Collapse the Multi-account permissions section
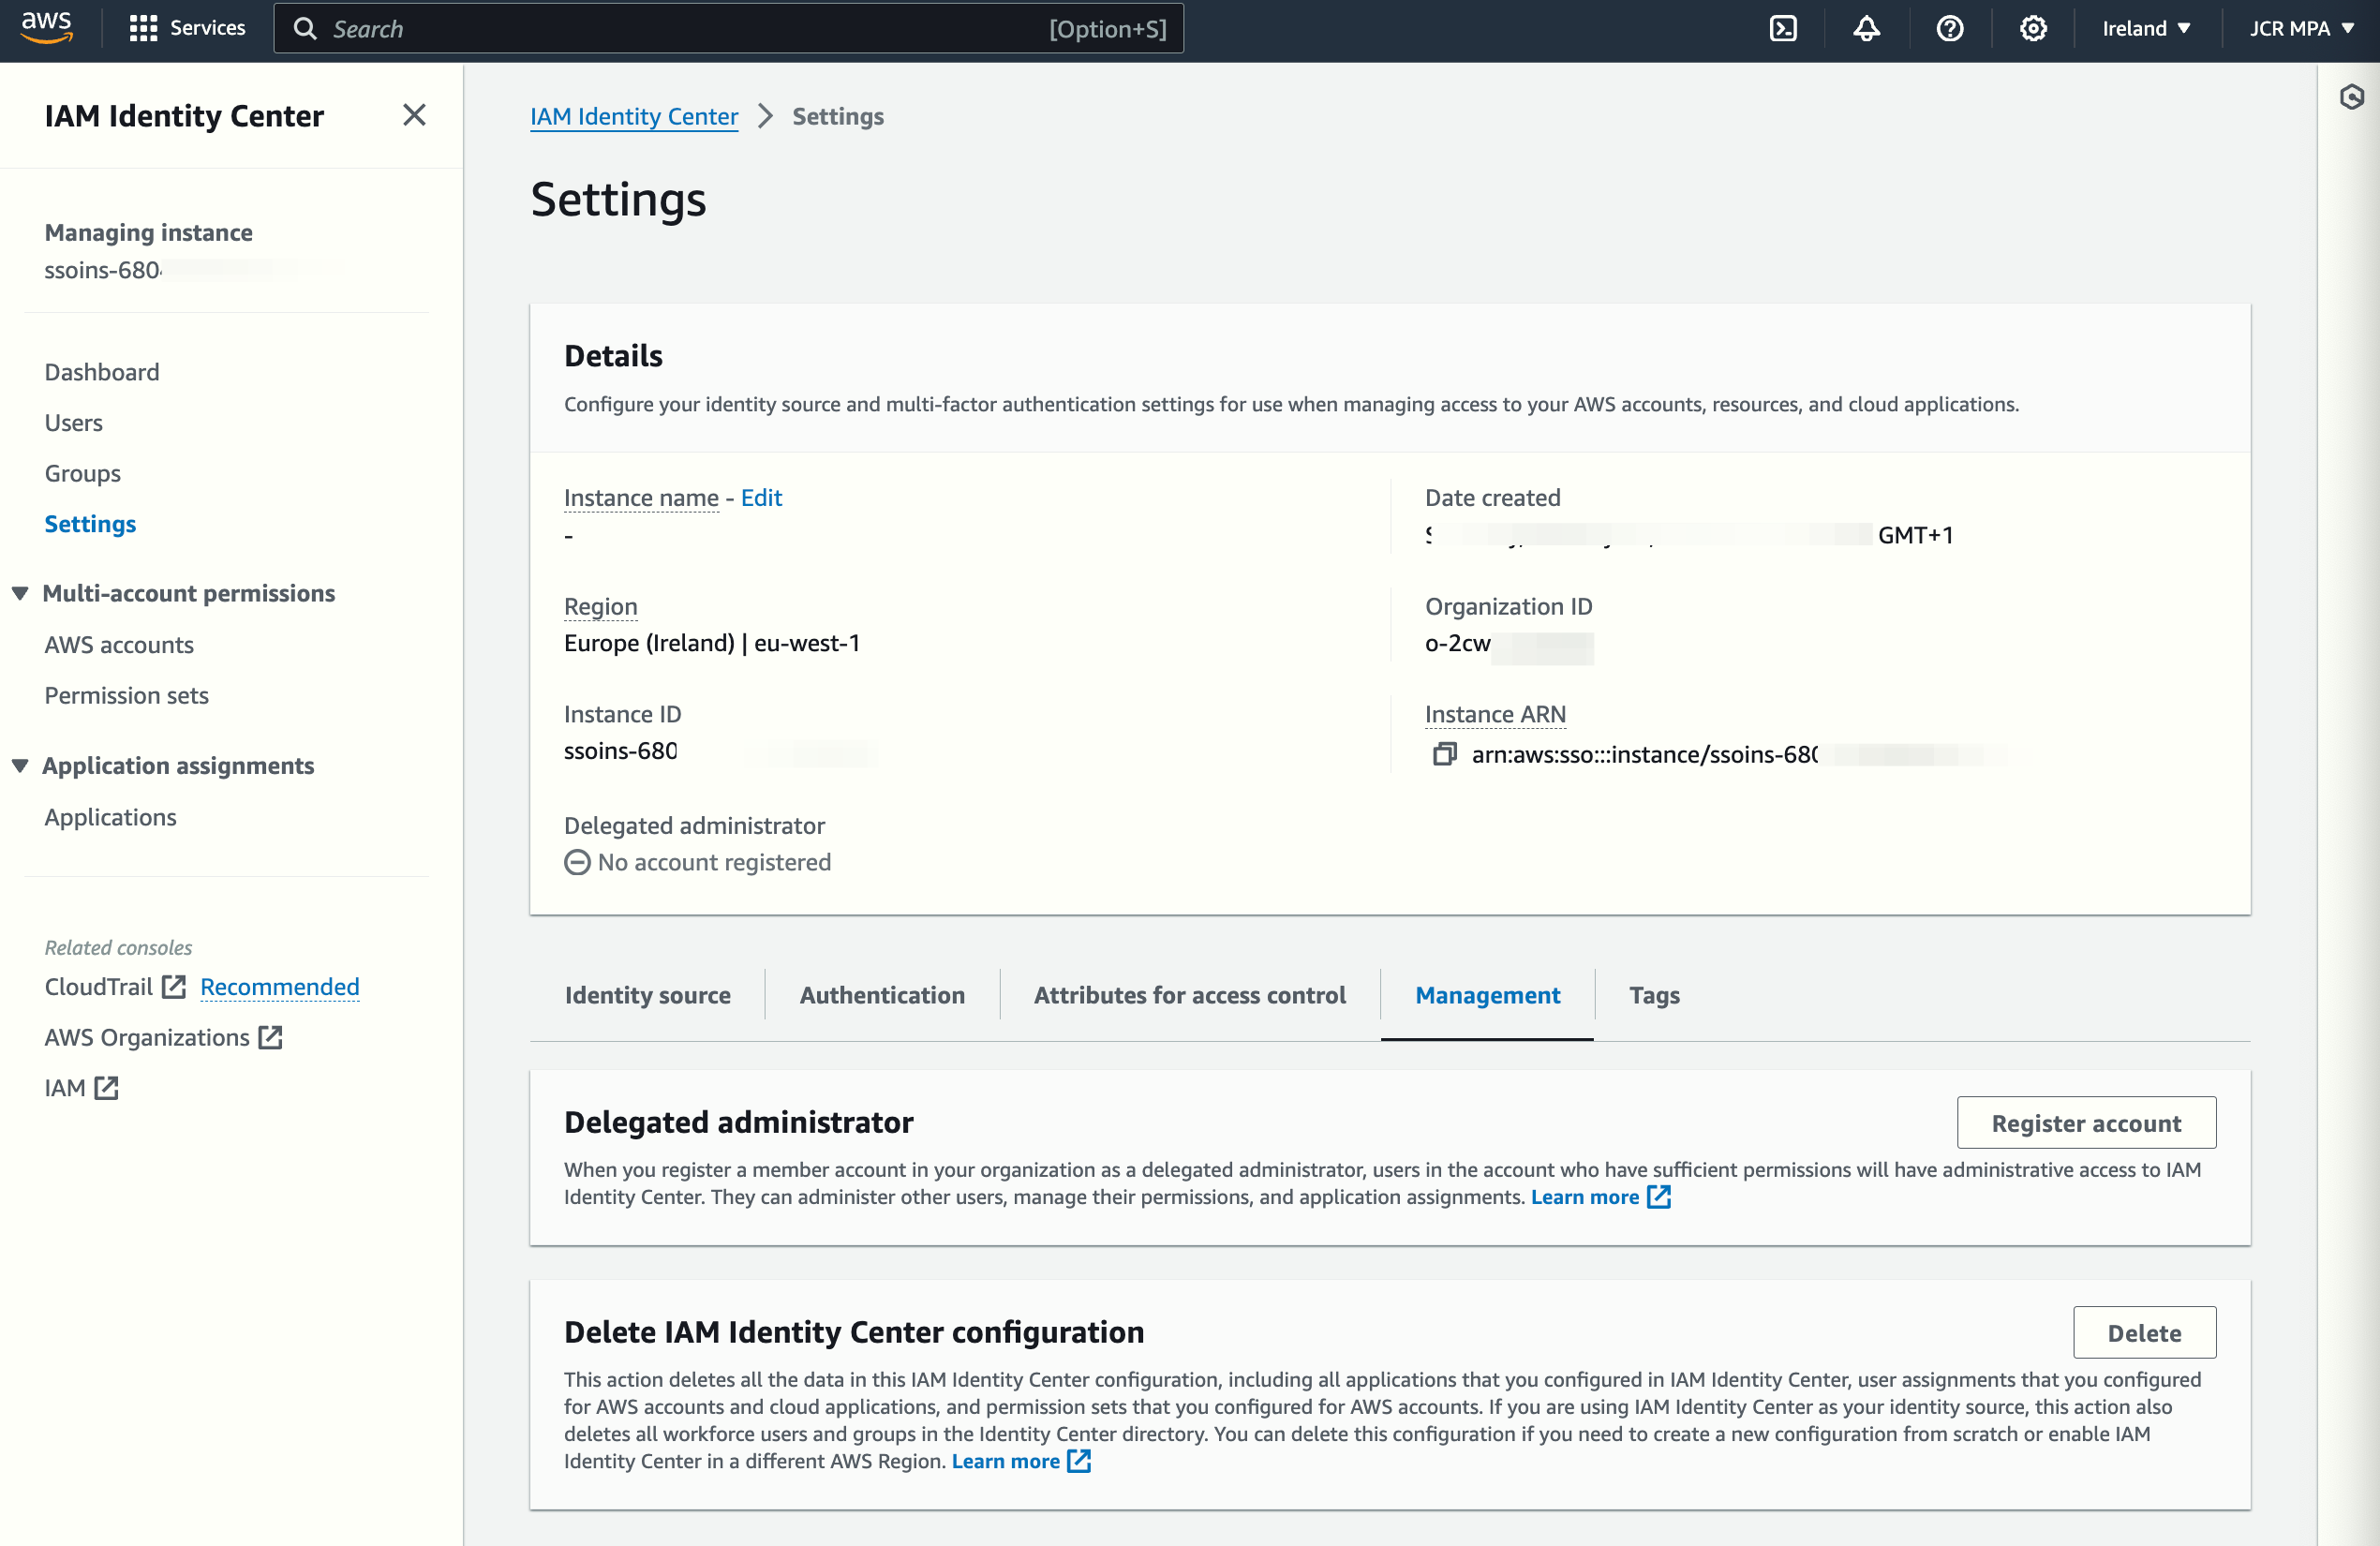The width and height of the screenshot is (2380, 1546). [x=20, y=593]
